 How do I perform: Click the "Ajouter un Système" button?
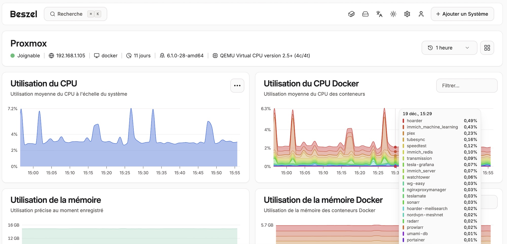point(462,14)
